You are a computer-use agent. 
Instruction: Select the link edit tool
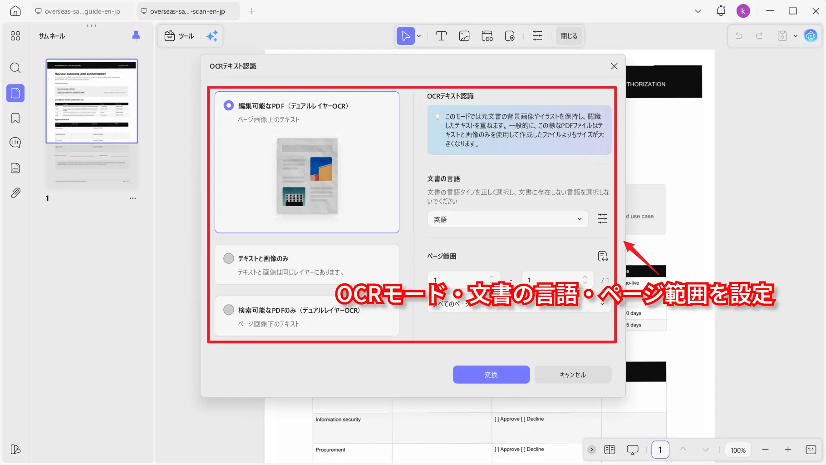click(487, 36)
